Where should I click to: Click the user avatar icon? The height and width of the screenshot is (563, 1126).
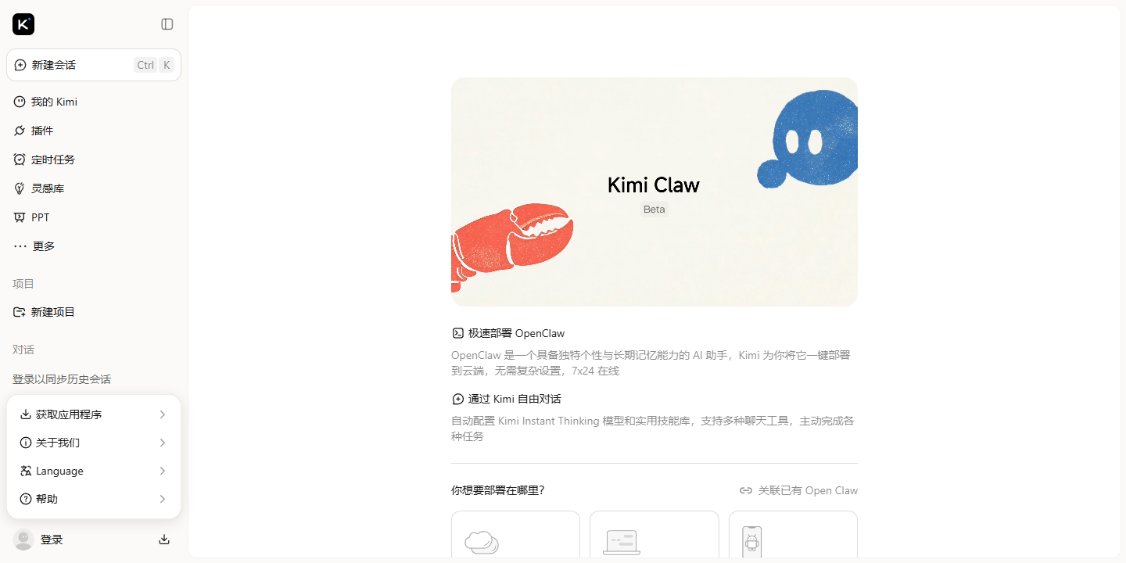pyautogui.click(x=23, y=540)
